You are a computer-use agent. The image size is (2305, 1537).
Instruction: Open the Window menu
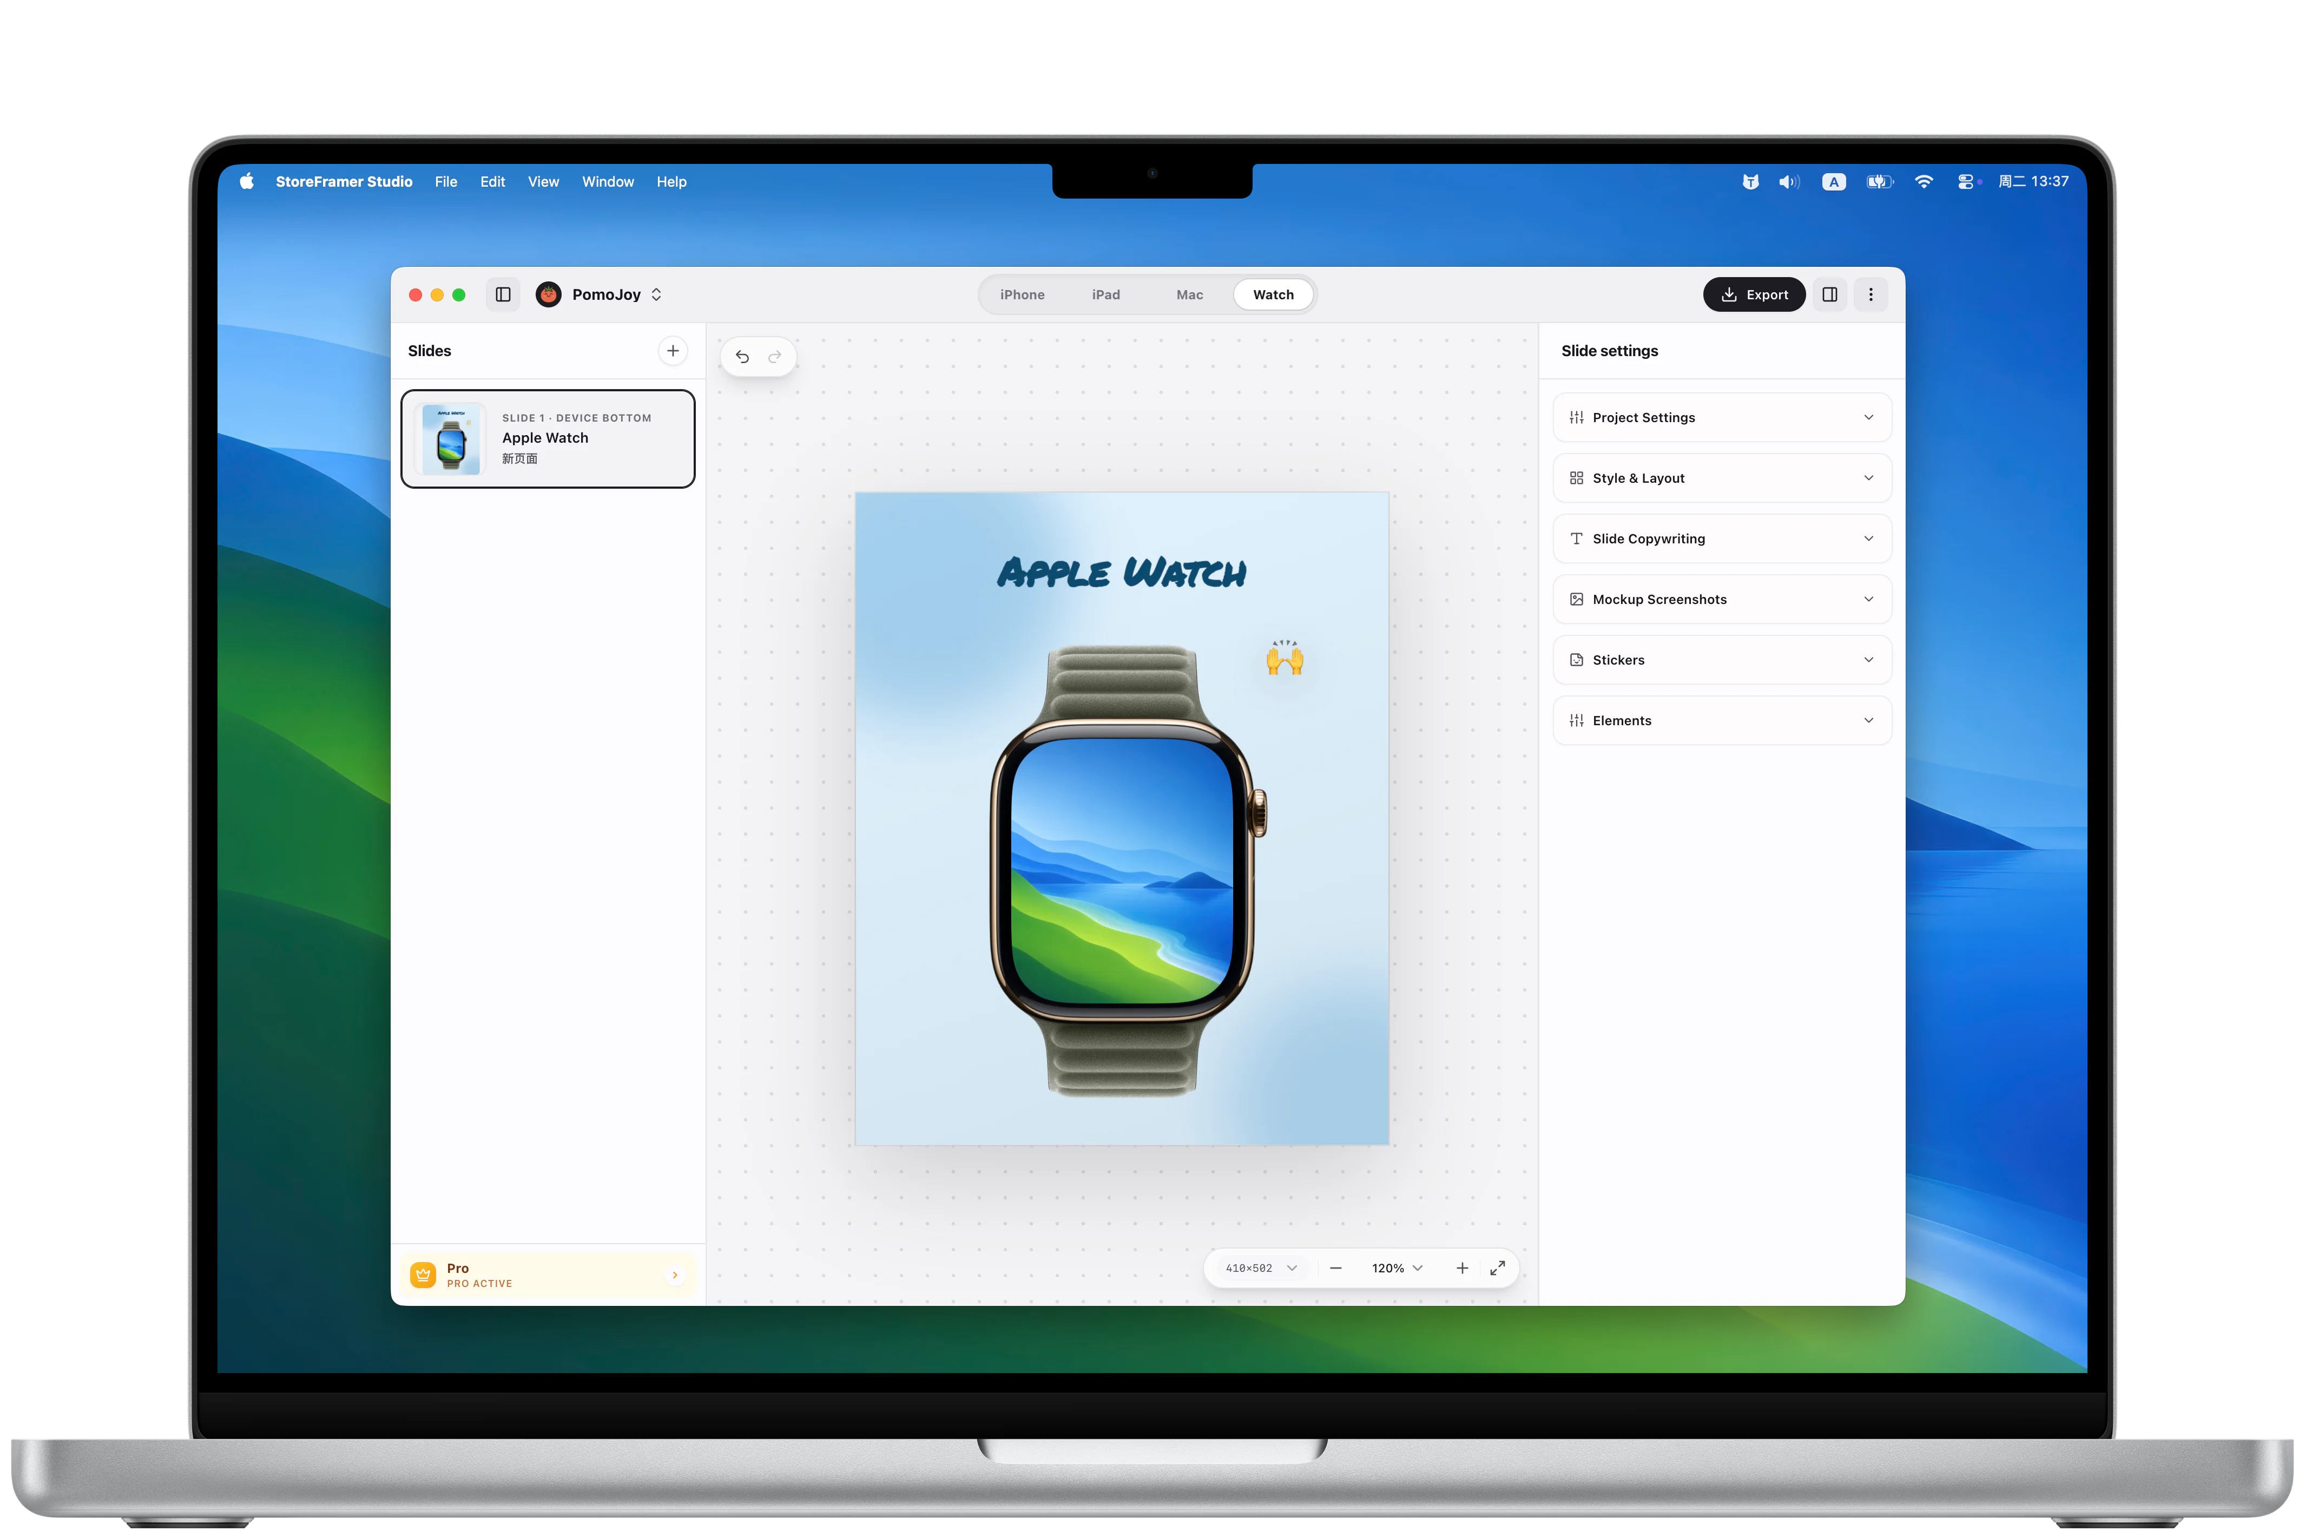point(608,181)
